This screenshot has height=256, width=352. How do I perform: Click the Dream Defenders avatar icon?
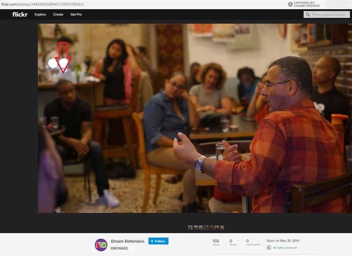(101, 245)
